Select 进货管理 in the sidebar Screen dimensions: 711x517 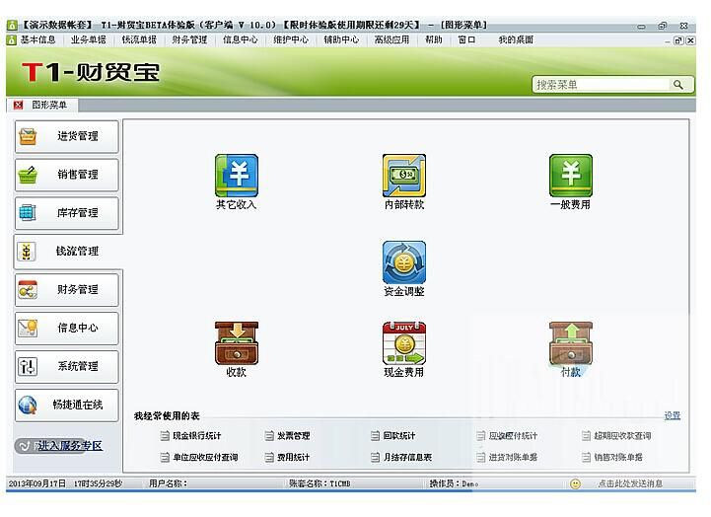[x=67, y=136]
